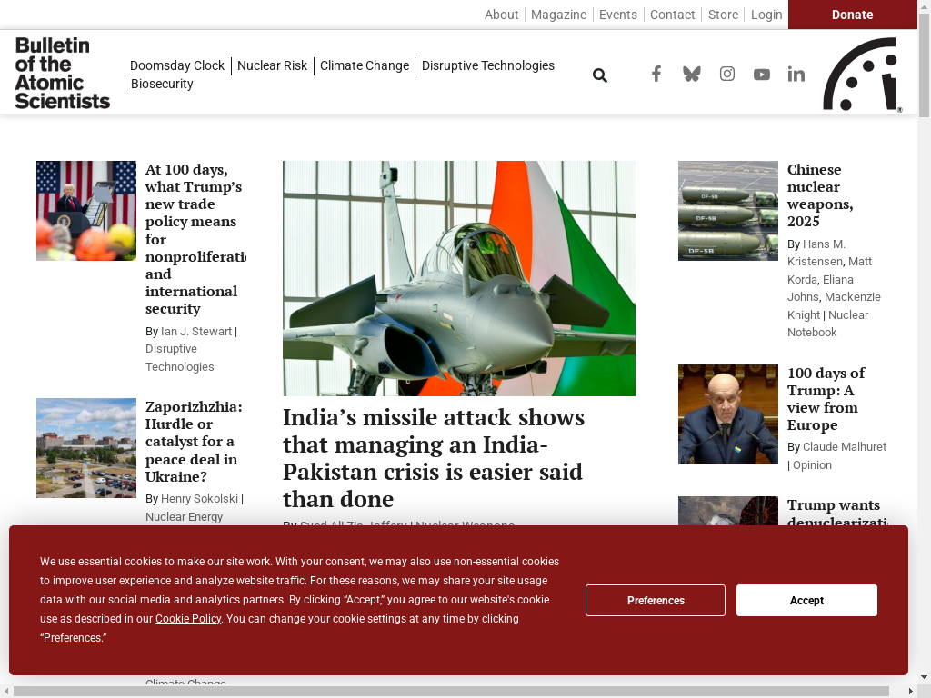Viewport: 931px width, 698px height.
Task: Click the underlined Preferences link in cookie text
Action: (73, 637)
